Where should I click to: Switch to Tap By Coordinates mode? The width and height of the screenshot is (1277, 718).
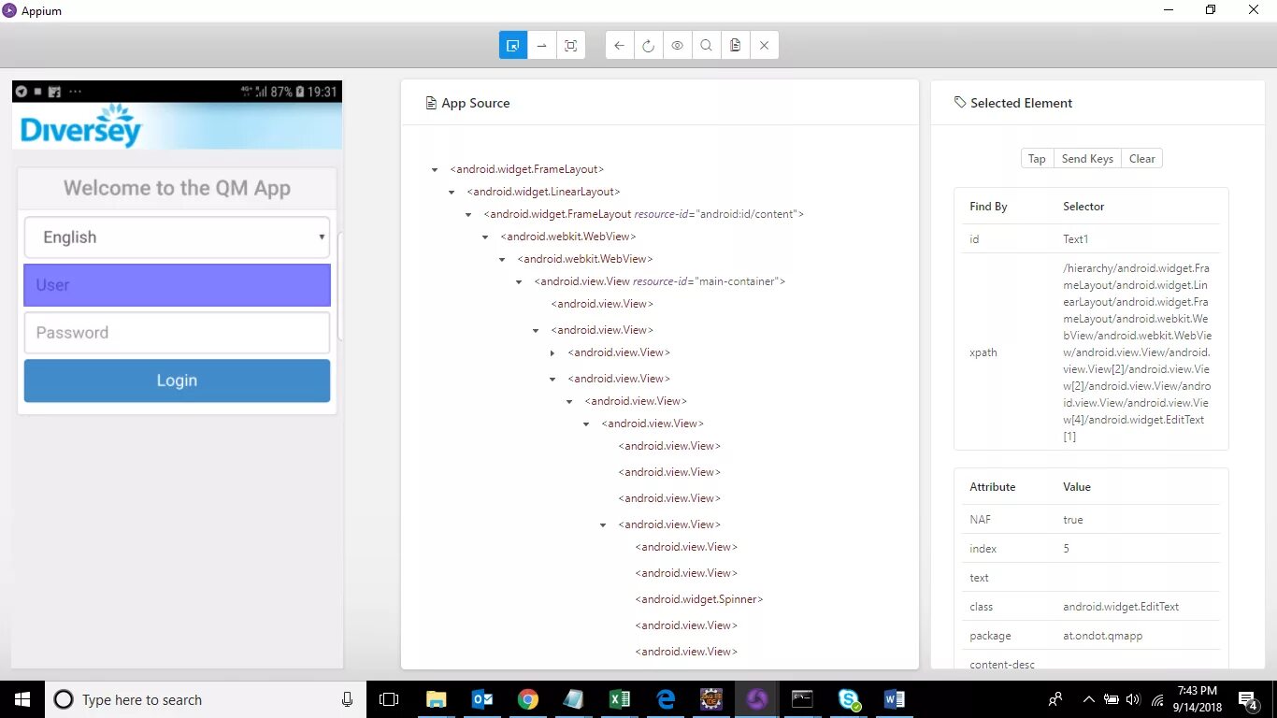571,45
